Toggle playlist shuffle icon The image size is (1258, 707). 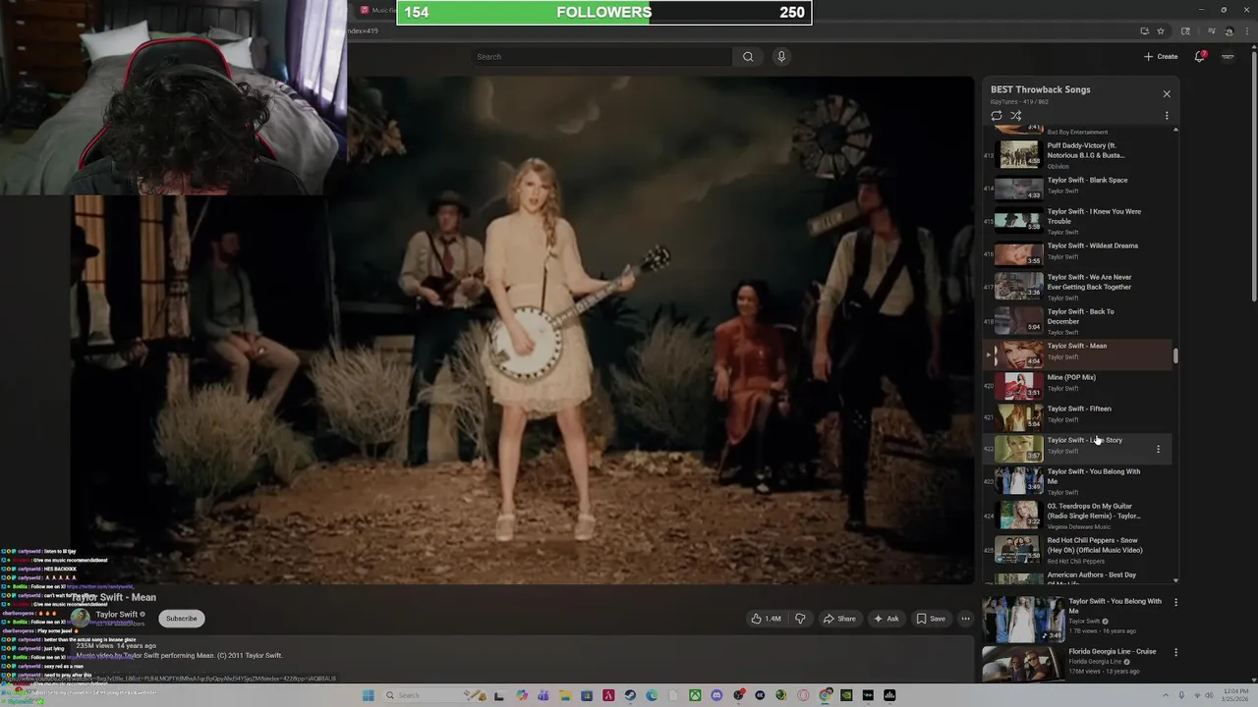point(1016,116)
